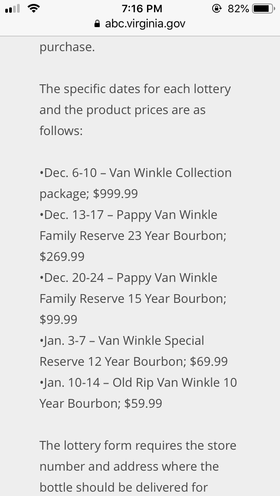280x496 pixels.
Task: Tap Old Rip Van Winkle 10 Year entry
Action: [x=138, y=393]
